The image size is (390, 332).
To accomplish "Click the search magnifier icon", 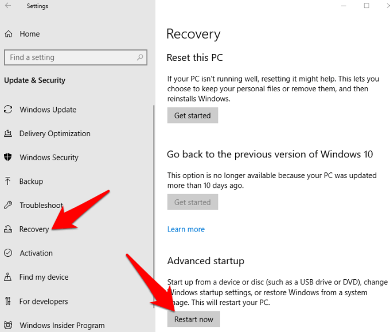I will click(140, 57).
